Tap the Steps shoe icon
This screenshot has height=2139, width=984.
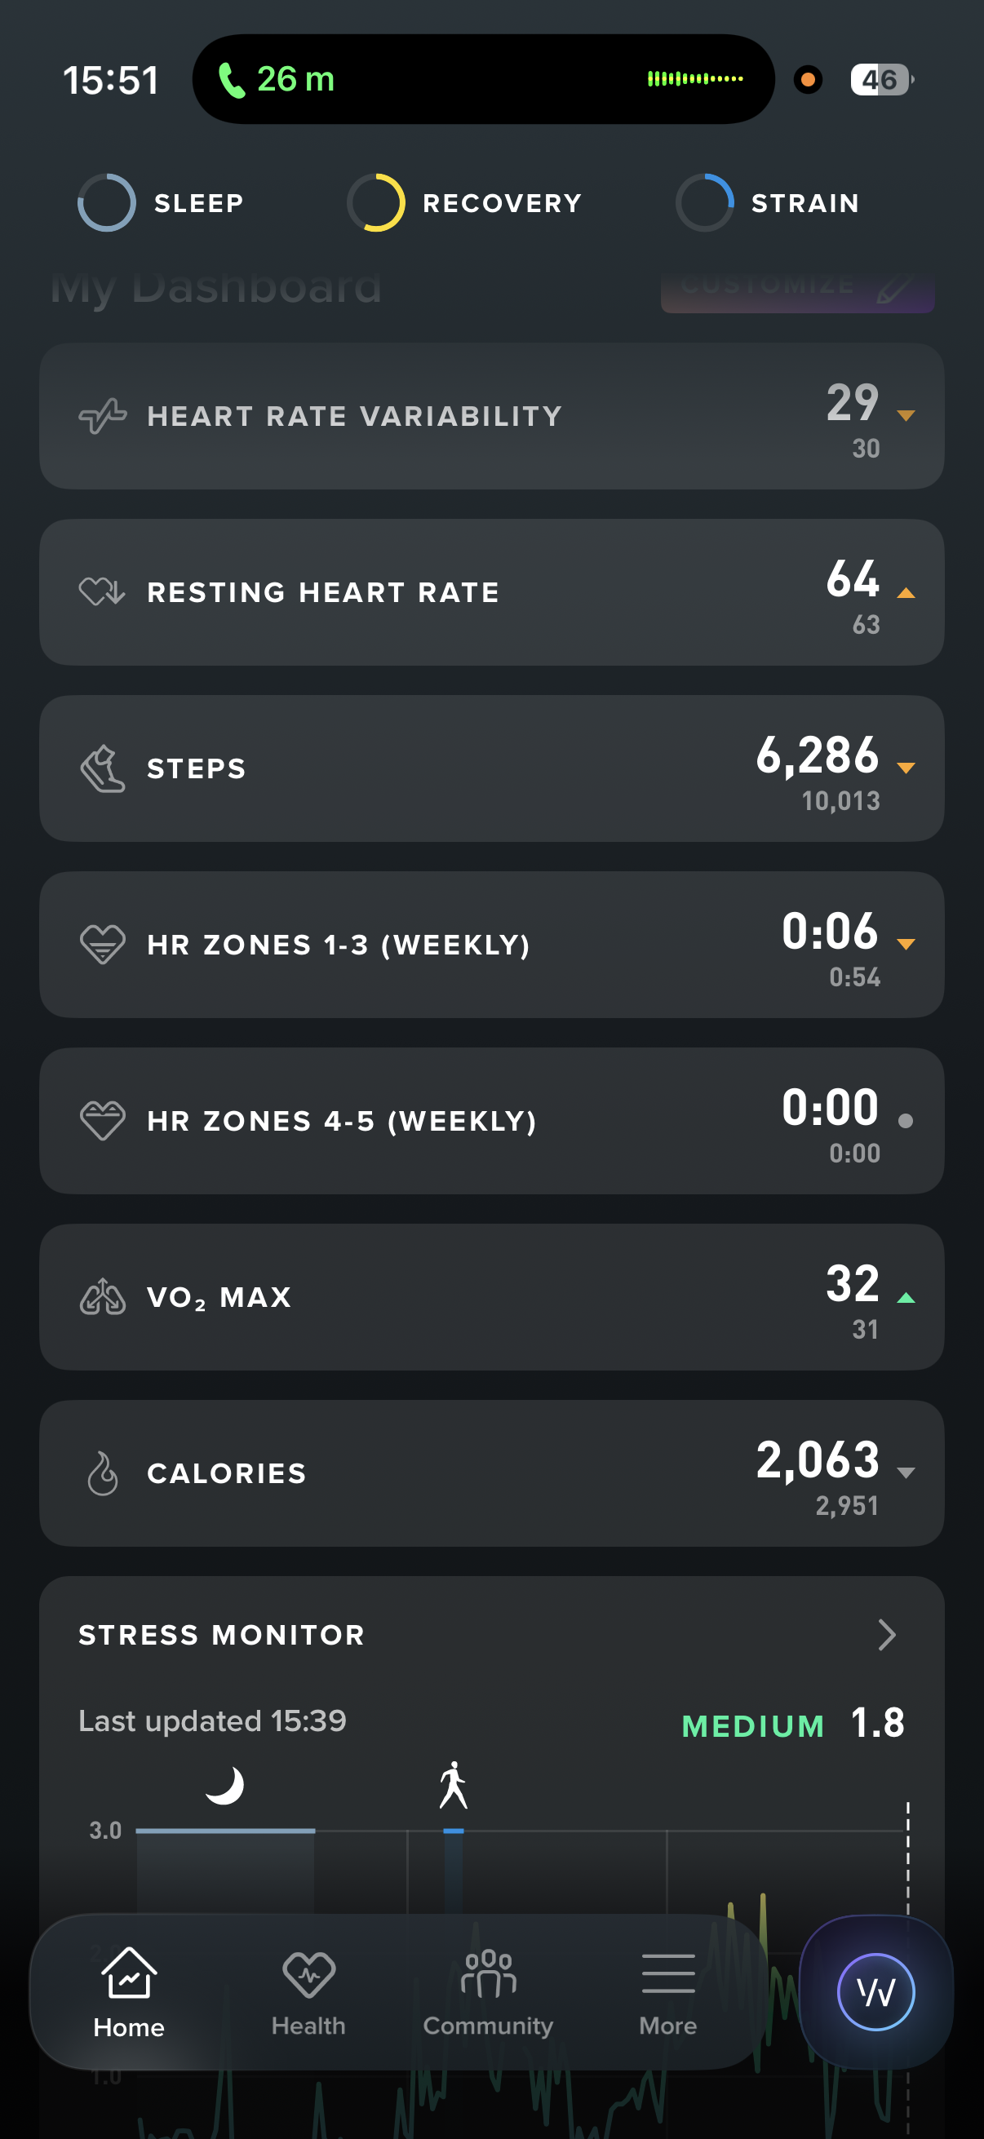tap(102, 769)
